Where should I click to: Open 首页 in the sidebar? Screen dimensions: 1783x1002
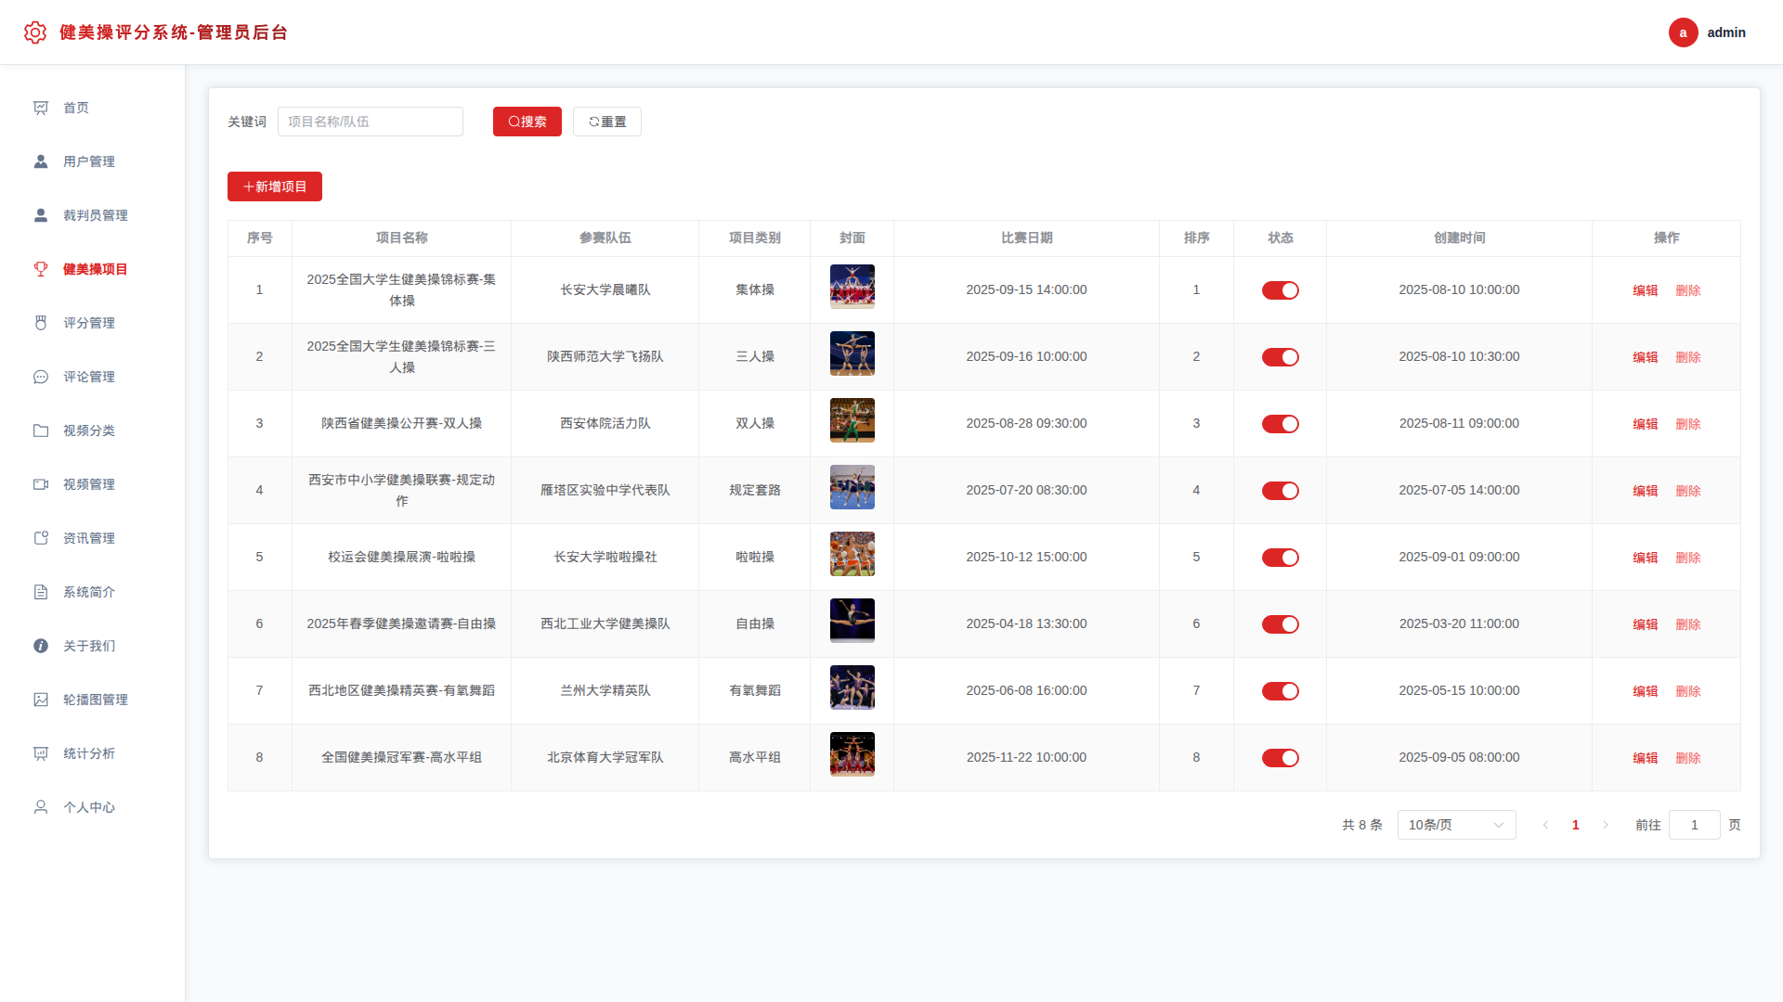[93, 108]
